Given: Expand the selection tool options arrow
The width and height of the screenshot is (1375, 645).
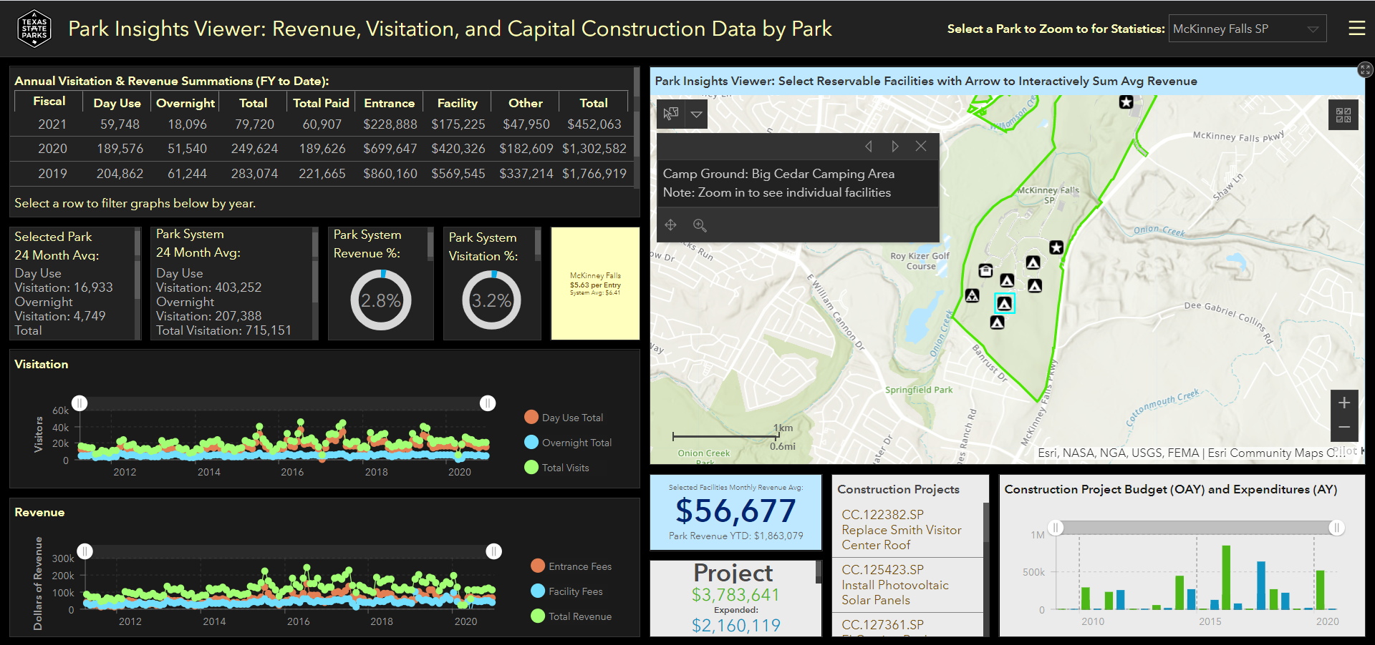Looking at the screenshot, I should (x=695, y=114).
